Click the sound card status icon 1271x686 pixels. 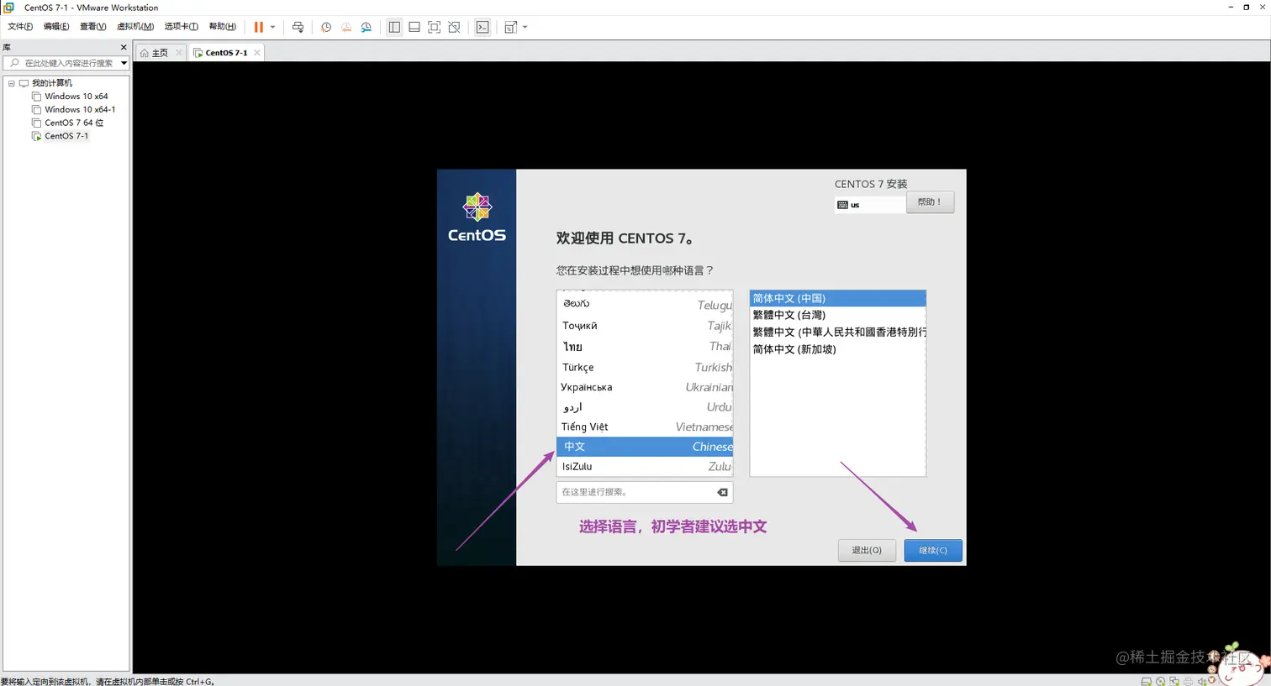1202,681
